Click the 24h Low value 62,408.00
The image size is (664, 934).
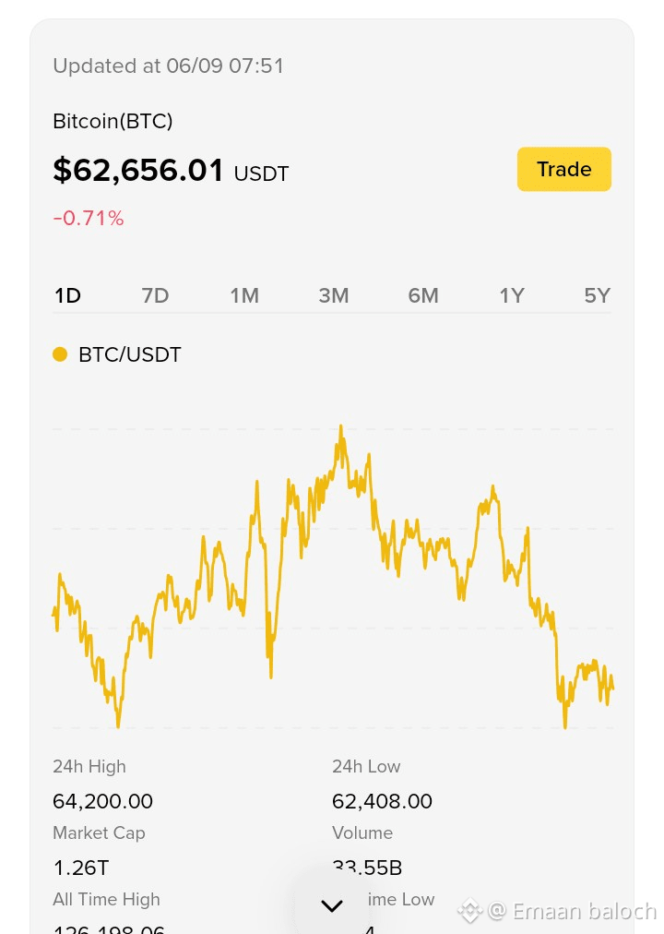(x=382, y=801)
